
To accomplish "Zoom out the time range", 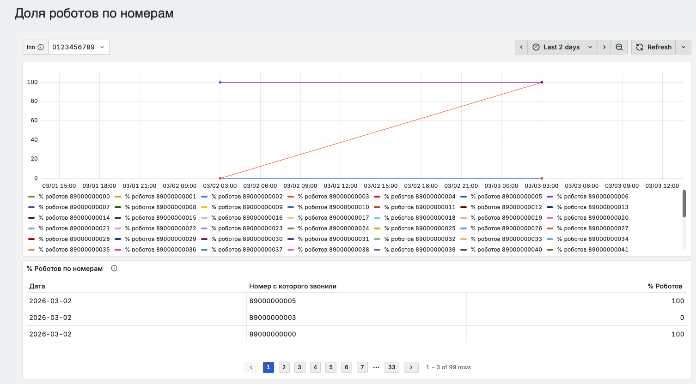I will pos(619,47).
